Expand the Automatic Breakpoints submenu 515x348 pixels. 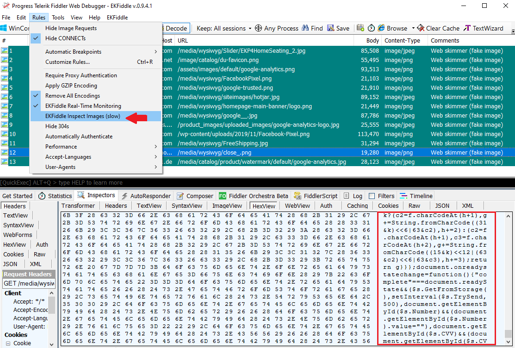[x=96, y=51]
